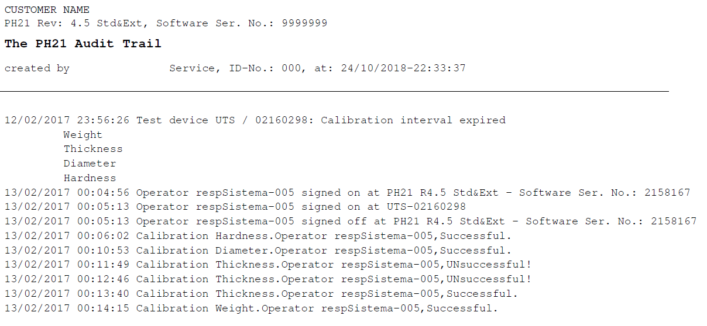Click the 00:04:56 operator signed on entry
This screenshot has width=707, height=326.
pos(347,193)
